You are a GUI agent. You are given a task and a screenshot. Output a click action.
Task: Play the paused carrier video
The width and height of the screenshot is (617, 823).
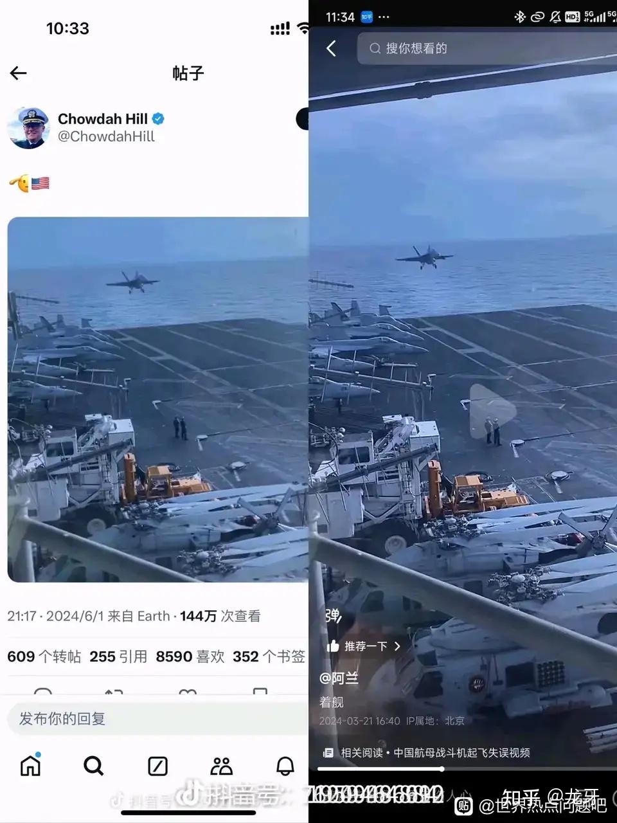[492, 411]
